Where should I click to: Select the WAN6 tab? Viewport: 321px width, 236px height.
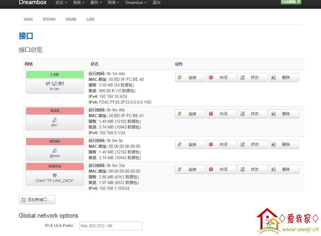click(71, 19)
